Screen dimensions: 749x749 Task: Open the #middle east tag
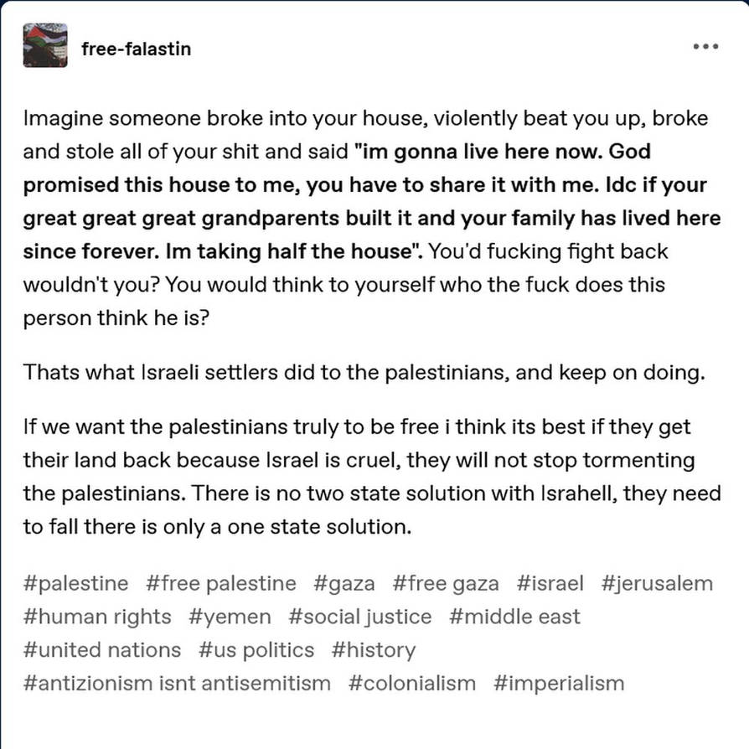click(515, 617)
